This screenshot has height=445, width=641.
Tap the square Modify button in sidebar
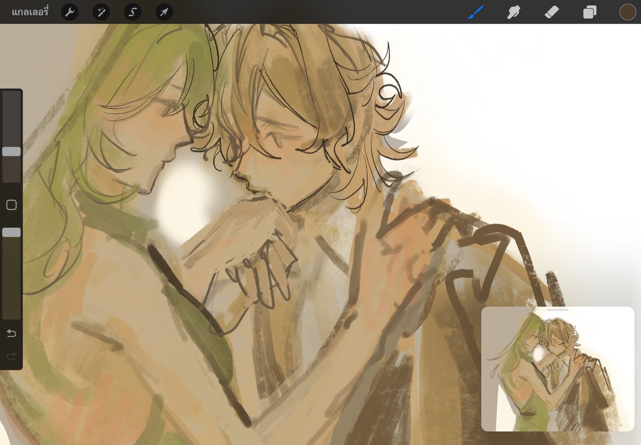tap(11, 205)
